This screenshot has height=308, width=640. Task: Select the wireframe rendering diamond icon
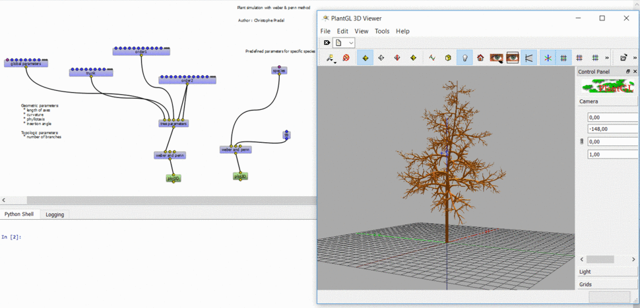(381, 58)
